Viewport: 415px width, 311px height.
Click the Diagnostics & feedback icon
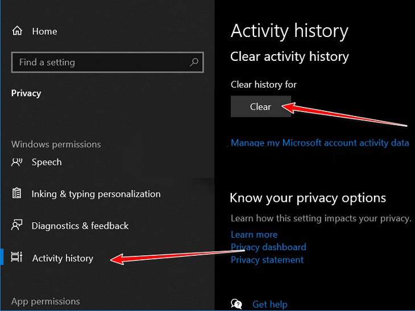click(16, 226)
